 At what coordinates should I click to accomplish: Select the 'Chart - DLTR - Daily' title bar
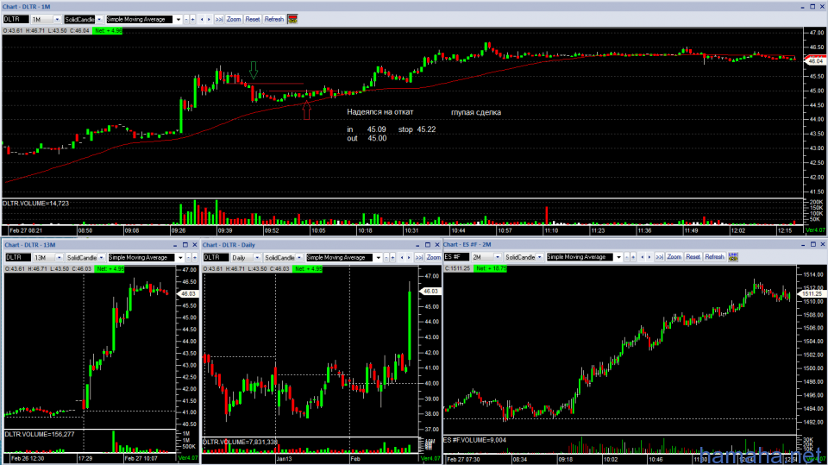tap(321, 245)
